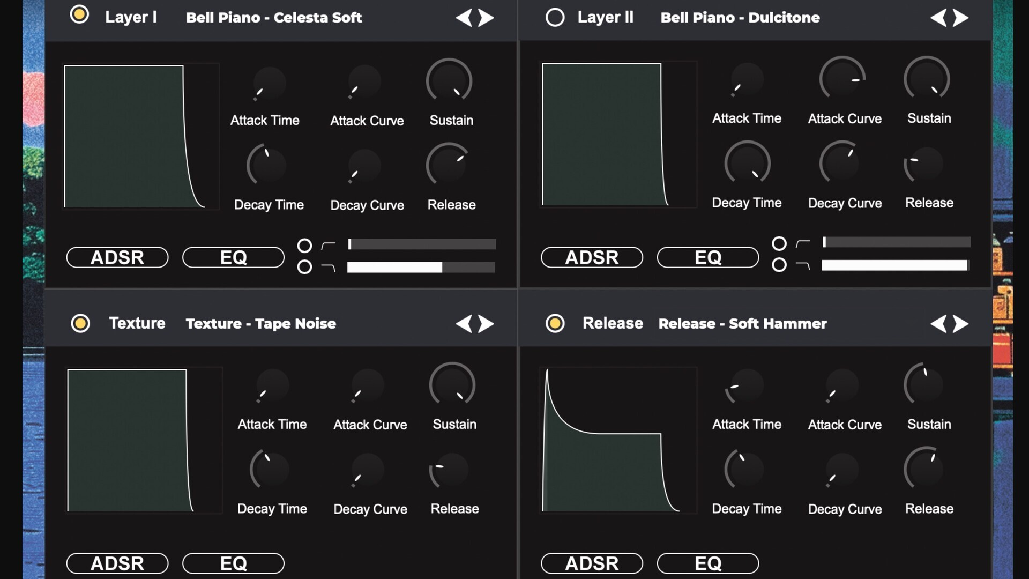The height and width of the screenshot is (579, 1029).
Task: Open Release section ADSR tab
Action: pos(592,563)
